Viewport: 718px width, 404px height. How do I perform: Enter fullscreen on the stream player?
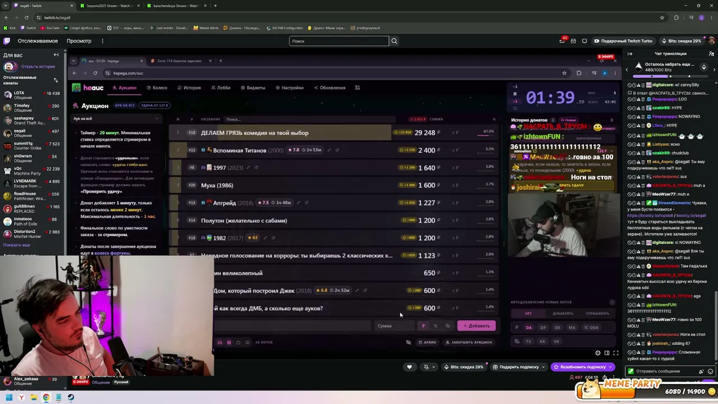(x=616, y=353)
